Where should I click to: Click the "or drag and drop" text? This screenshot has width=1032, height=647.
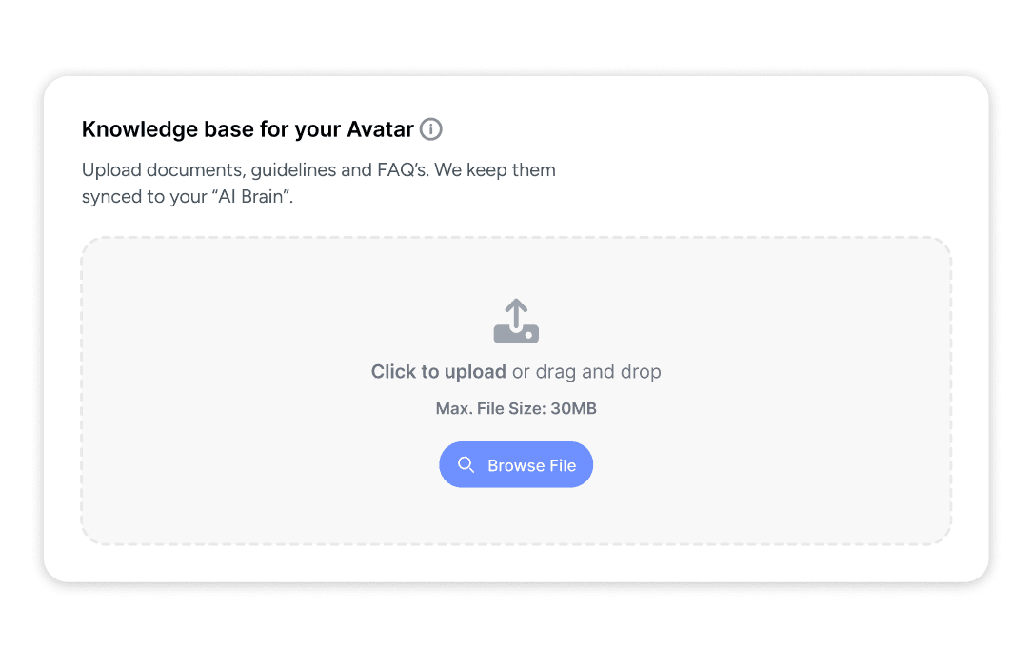[586, 371]
